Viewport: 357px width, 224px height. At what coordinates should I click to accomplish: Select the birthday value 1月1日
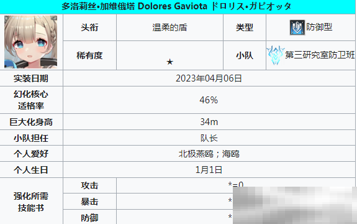pos(209,170)
